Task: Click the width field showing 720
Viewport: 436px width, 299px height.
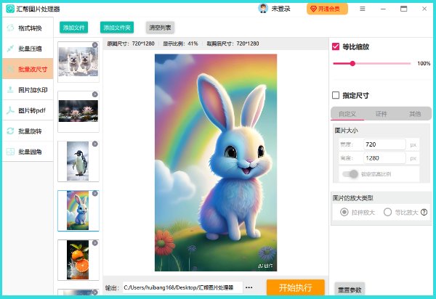Action: pos(384,144)
